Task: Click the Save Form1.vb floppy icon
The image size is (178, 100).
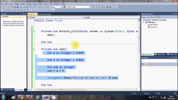Action: pos(14,7)
